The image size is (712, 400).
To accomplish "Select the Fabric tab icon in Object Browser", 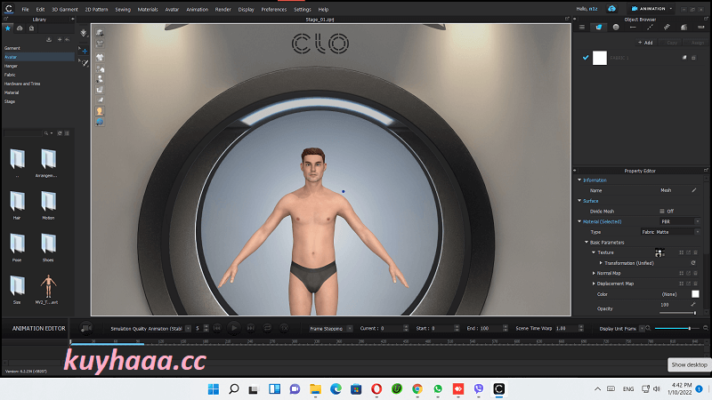I will pyautogui.click(x=598, y=28).
